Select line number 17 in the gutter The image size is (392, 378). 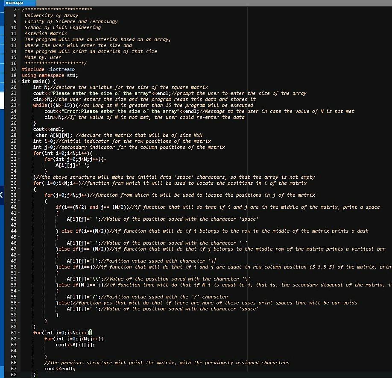(14, 69)
